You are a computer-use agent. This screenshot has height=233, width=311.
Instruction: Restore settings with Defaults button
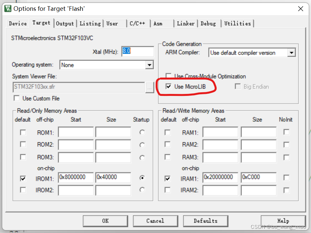206,221
